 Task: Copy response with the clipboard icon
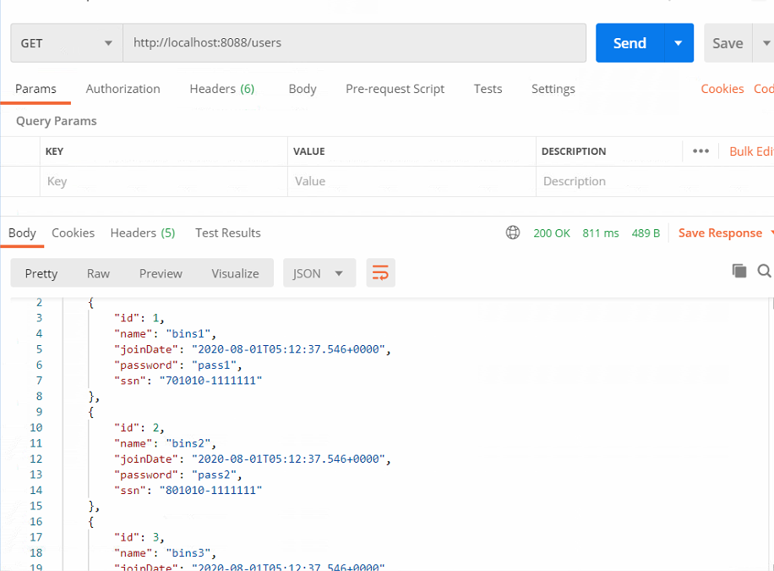(x=739, y=271)
